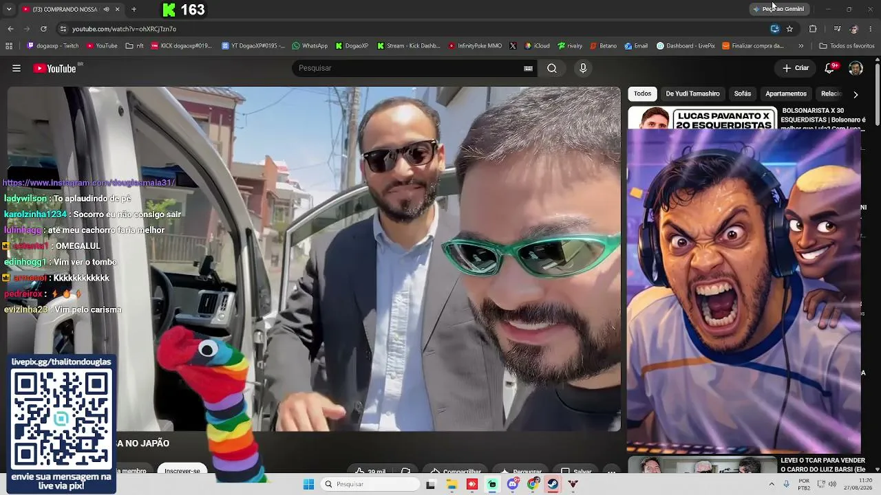Open the WhatsApp bookmark

pos(310,46)
